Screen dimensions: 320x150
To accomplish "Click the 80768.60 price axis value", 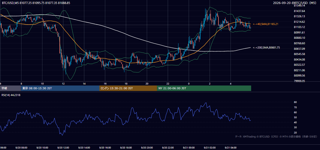I will point(299,43).
